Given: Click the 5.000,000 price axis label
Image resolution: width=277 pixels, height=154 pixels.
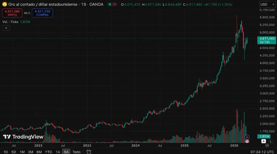Looking at the screenshot, I should (267, 33).
